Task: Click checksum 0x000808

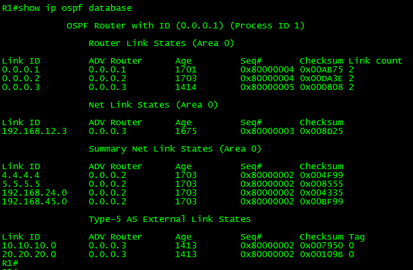Action: (322, 87)
